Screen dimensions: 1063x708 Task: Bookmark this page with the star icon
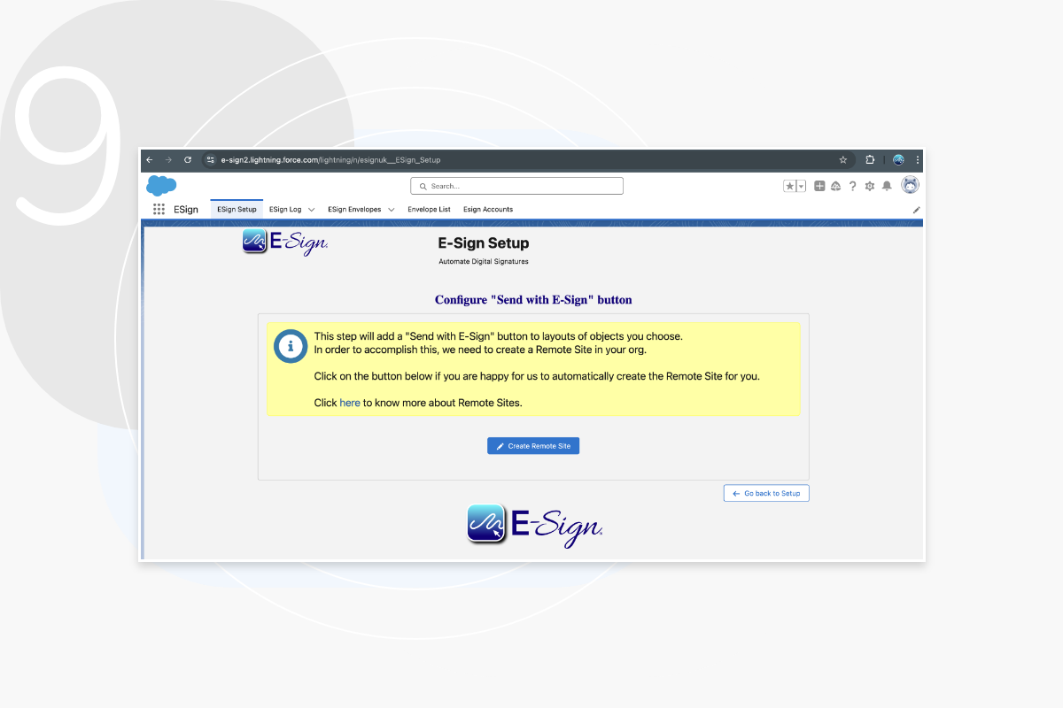click(843, 160)
